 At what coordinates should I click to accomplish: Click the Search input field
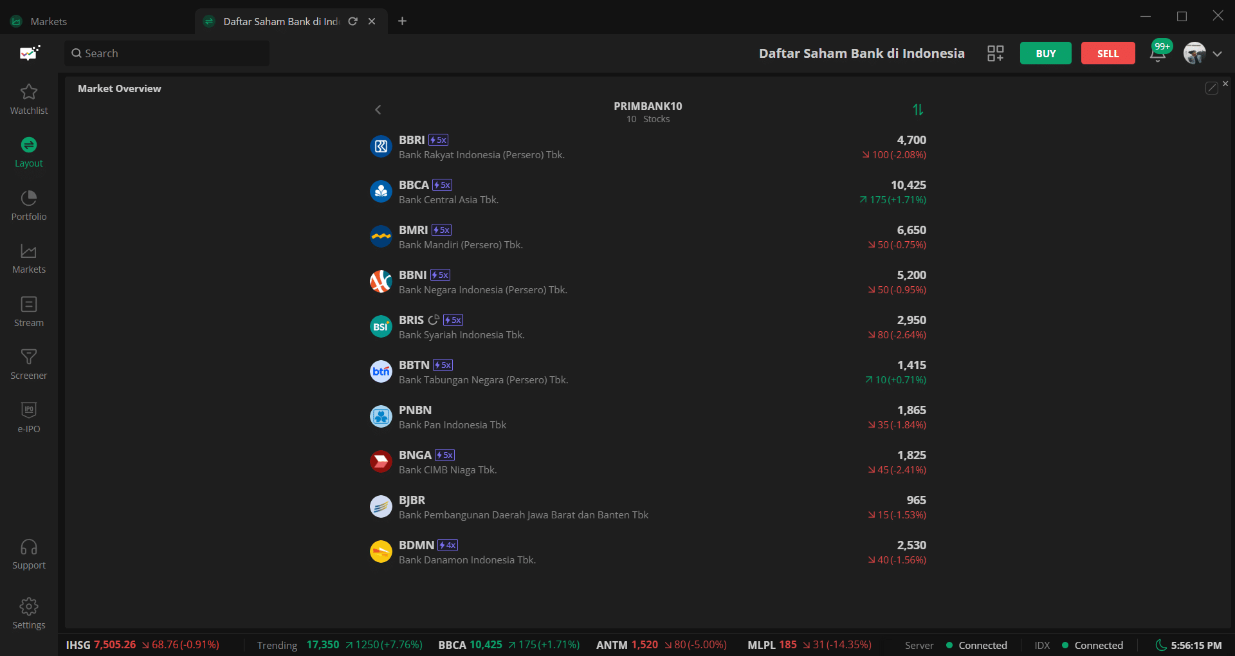(167, 53)
